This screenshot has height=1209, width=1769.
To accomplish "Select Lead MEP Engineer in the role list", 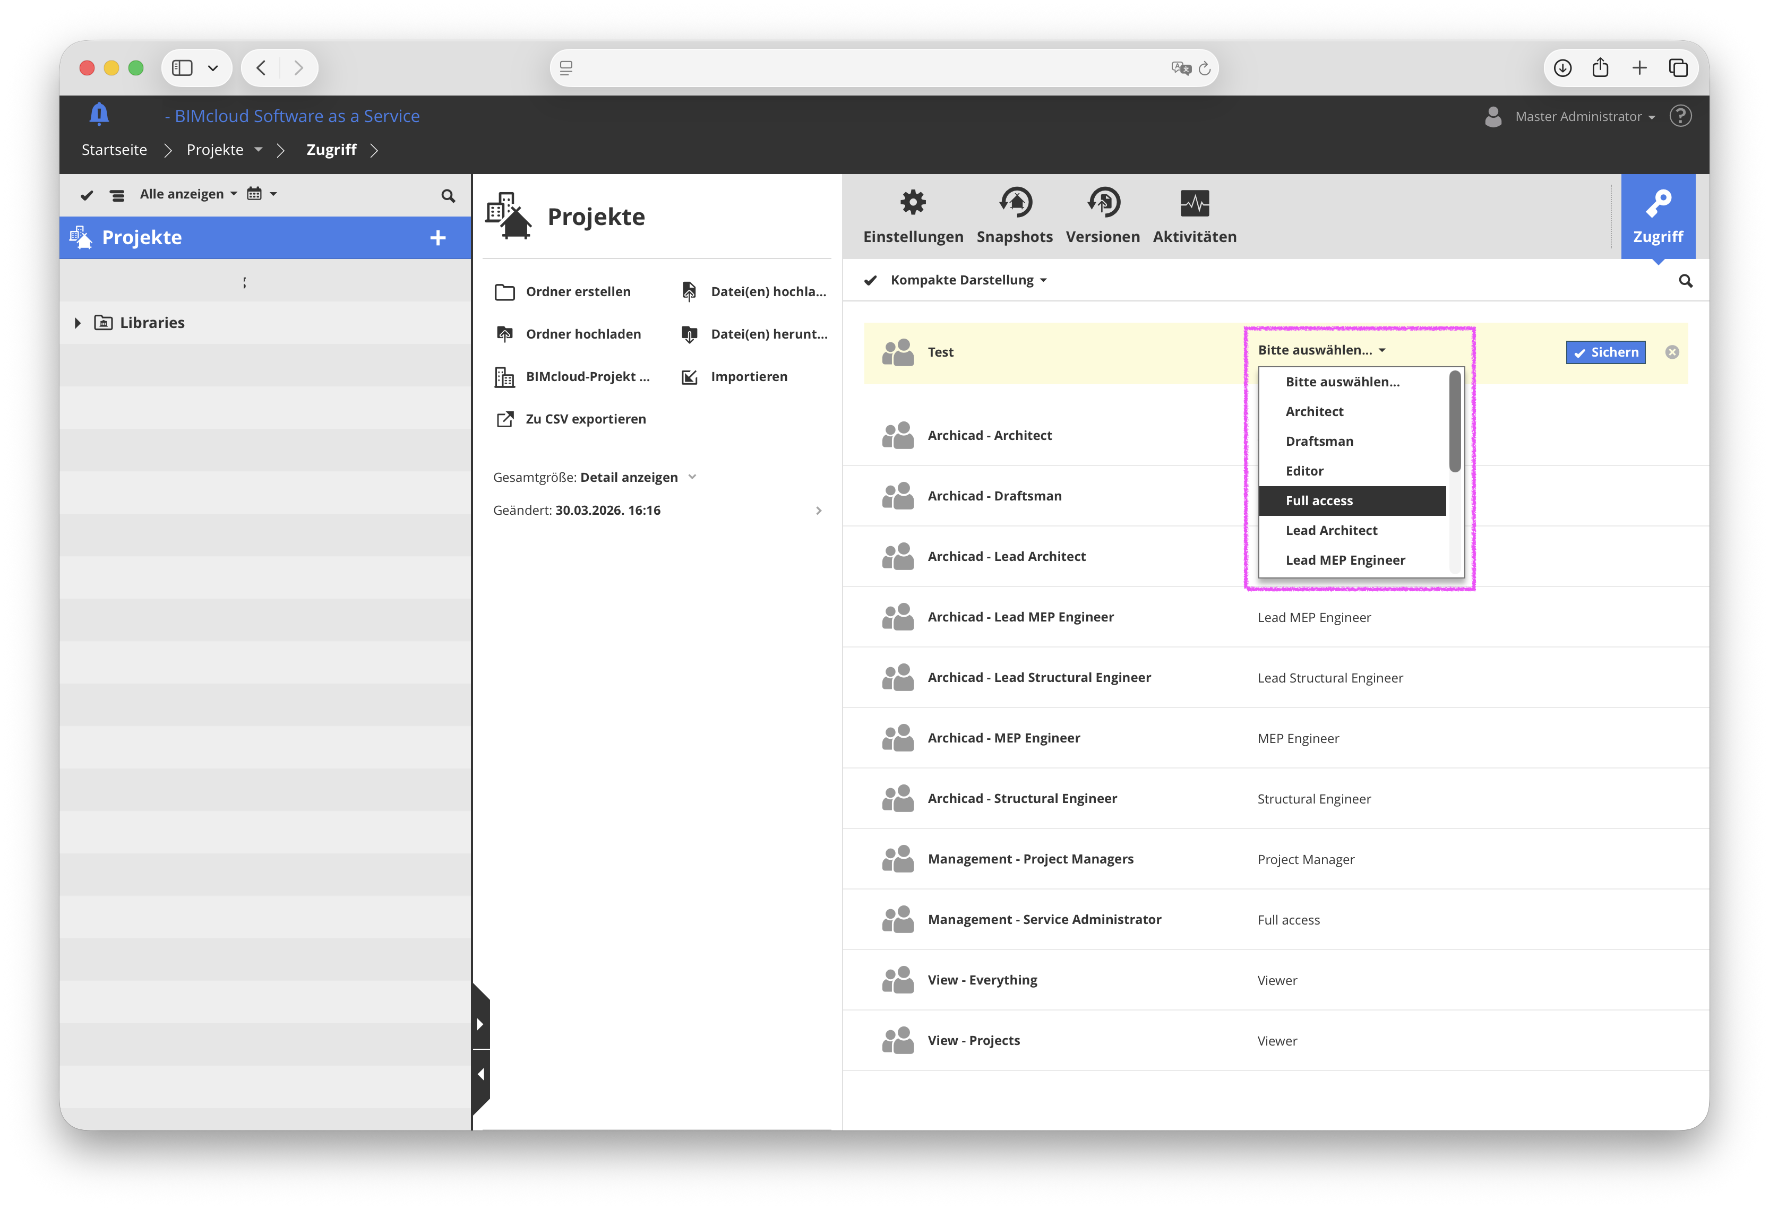I will click(x=1352, y=560).
